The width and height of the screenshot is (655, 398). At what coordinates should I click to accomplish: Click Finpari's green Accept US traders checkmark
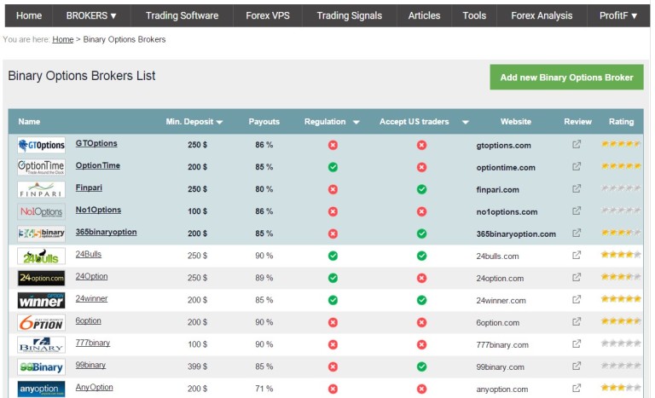coord(422,189)
